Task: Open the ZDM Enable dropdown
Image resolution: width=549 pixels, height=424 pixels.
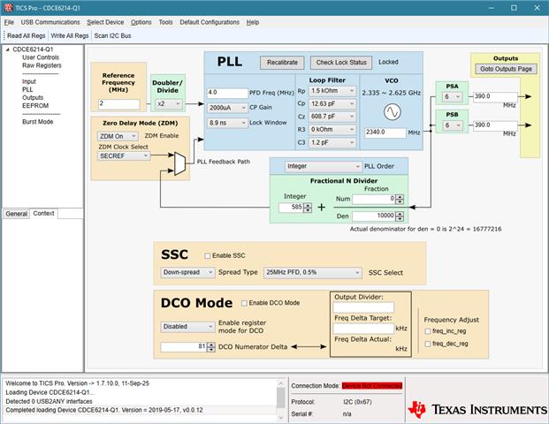Action: point(118,136)
